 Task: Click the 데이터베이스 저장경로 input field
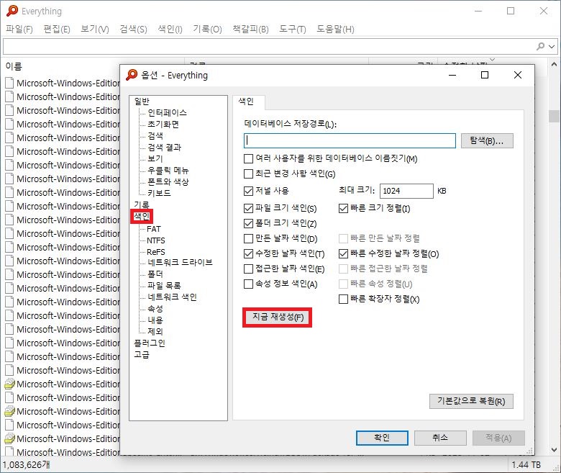pyautogui.click(x=350, y=140)
